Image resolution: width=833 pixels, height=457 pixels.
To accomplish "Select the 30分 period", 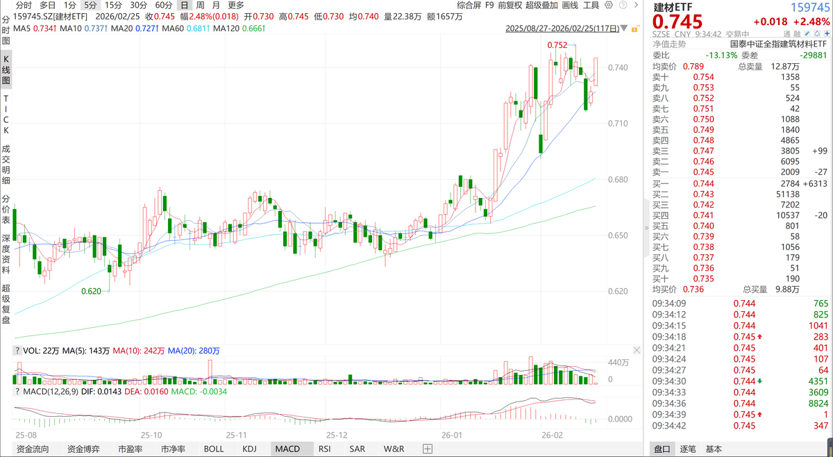I will click(139, 5).
